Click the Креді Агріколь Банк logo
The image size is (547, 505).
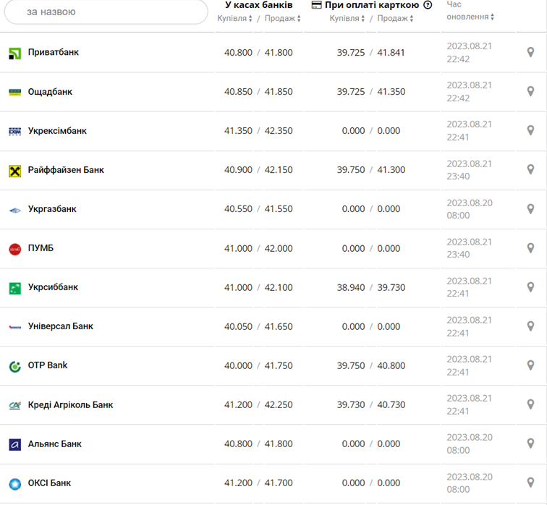[14, 405]
